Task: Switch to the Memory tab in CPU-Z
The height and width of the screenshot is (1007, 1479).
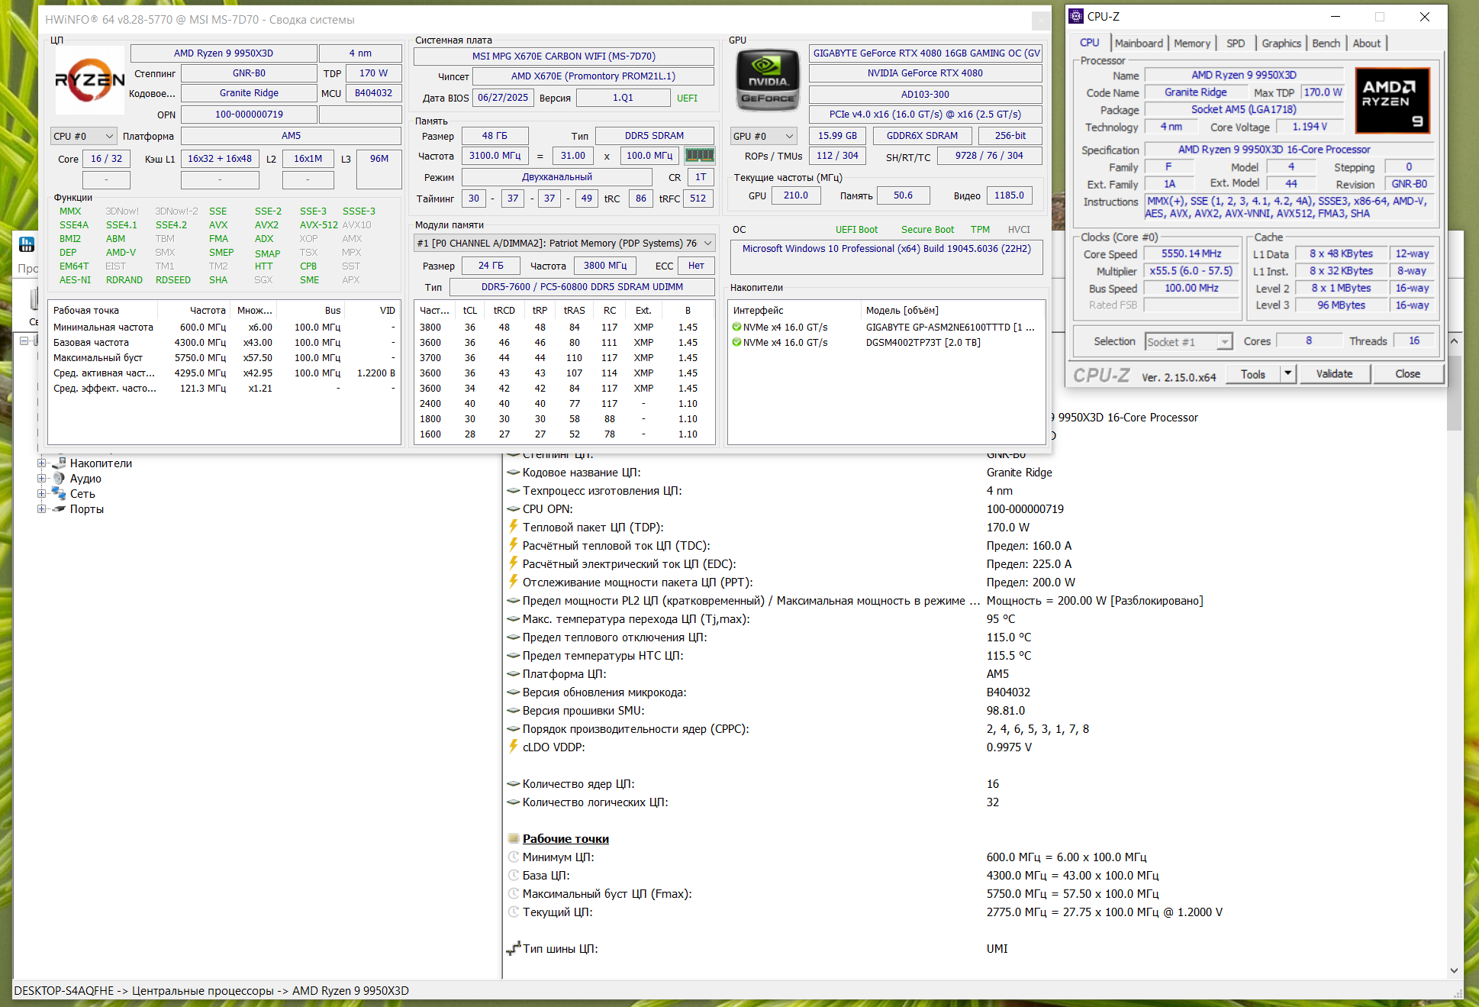Action: 1191,44
